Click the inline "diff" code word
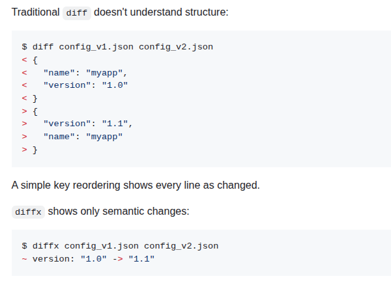Image resolution: width=391 pixels, height=285 pixels. click(77, 12)
